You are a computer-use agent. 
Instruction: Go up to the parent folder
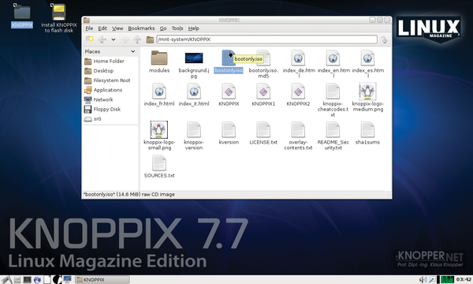coord(137,39)
